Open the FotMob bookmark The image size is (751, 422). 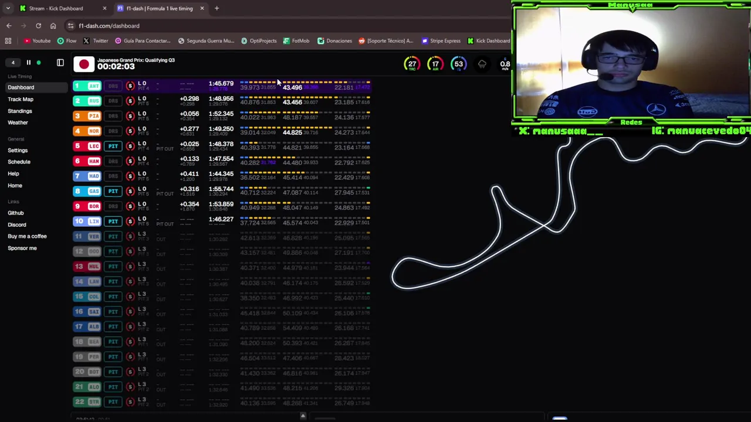pyautogui.click(x=296, y=41)
